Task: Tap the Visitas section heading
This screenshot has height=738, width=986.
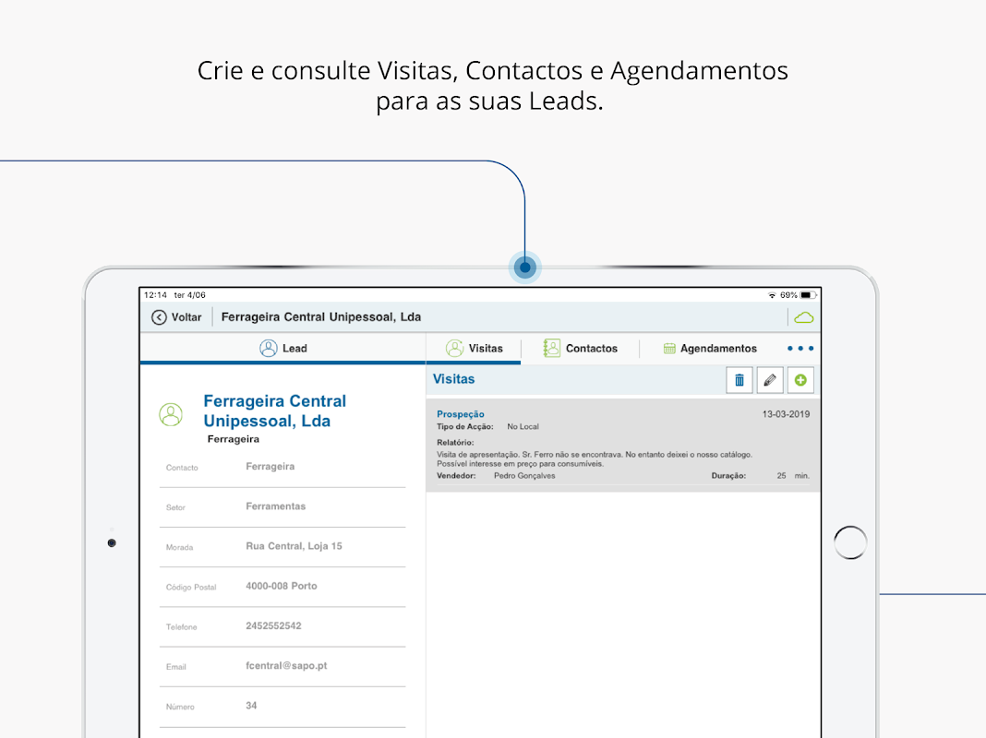Action: tap(453, 379)
